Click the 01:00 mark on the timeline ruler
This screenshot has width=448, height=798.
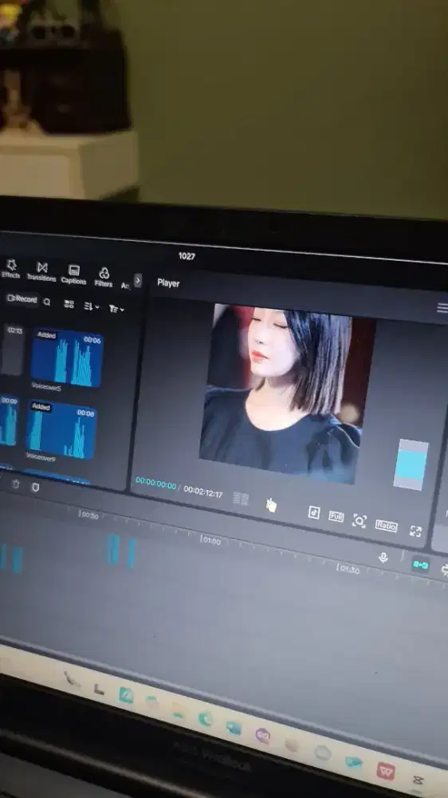(211, 540)
